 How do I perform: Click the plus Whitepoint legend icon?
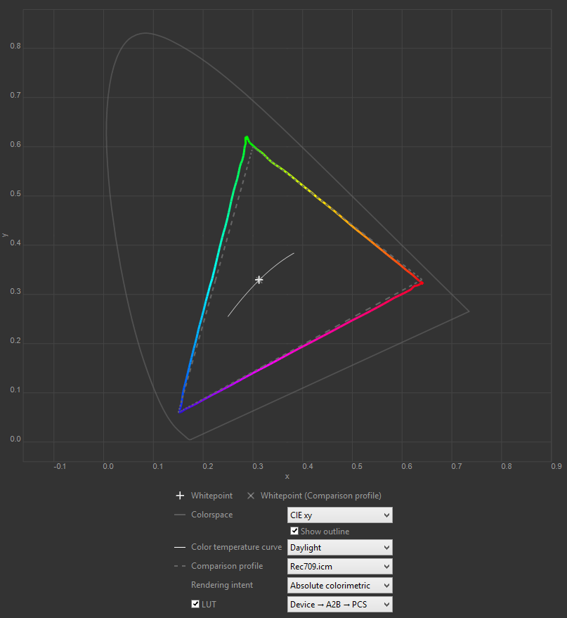(180, 496)
